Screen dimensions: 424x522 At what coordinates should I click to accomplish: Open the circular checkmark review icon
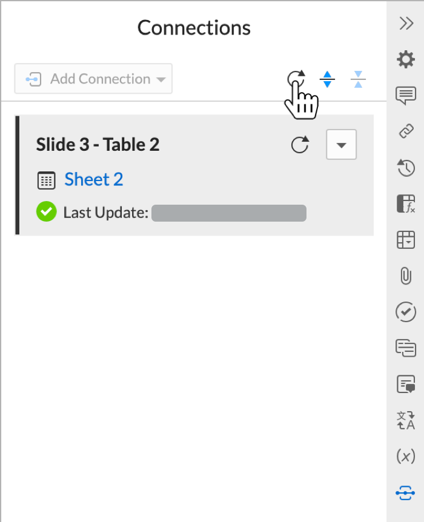[406, 312]
